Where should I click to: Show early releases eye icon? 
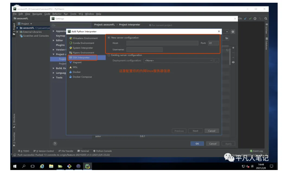233,62
